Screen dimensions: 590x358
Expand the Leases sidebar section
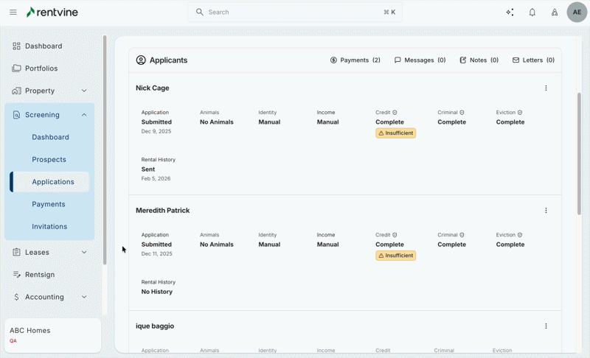tap(84, 253)
